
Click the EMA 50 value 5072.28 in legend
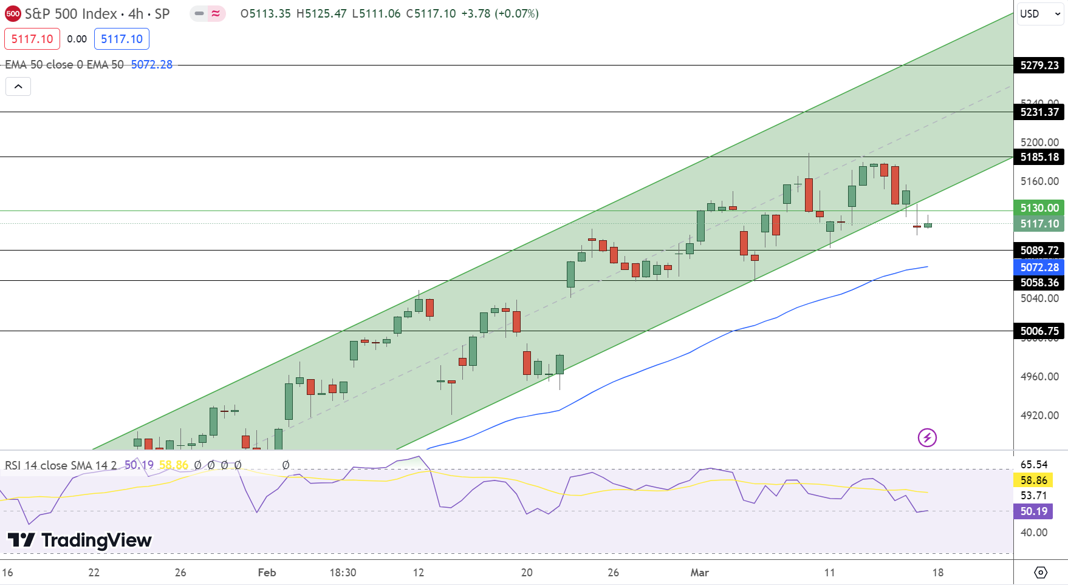(152, 64)
